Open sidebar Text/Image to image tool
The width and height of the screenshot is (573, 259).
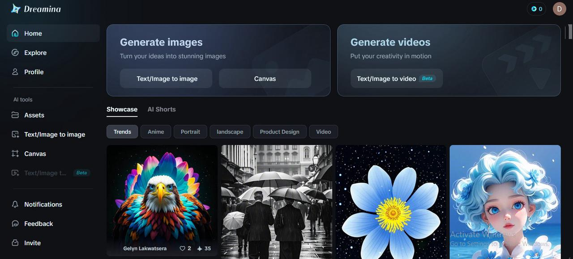pyautogui.click(x=53, y=134)
